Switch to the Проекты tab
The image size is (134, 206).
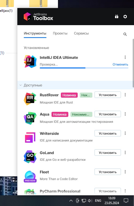coord(60,33)
